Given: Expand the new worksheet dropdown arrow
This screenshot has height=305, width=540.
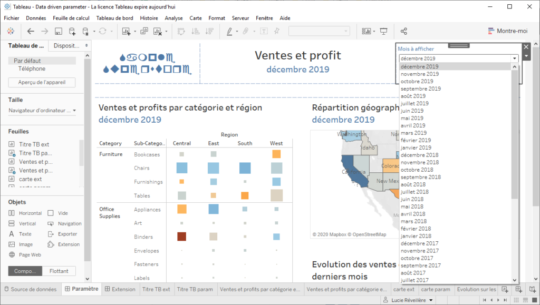Looking at the screenshot, I should (134, 31).
